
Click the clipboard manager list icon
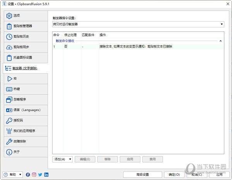coord(9,26)
